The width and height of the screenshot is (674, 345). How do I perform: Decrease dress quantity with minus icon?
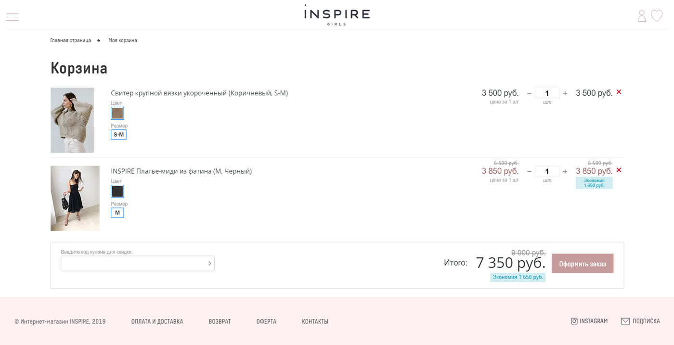tap(529, 171)
